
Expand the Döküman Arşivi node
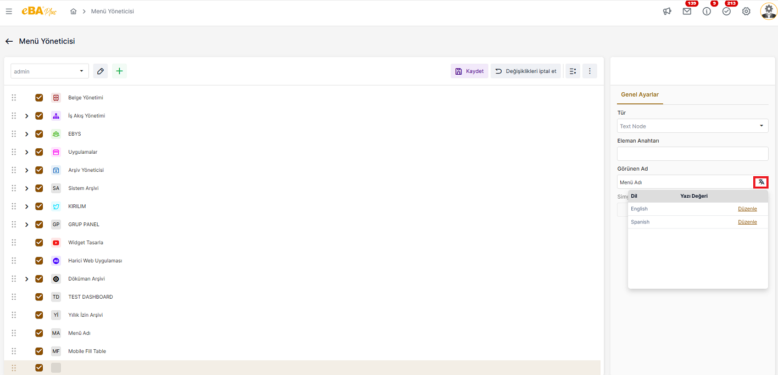[x=26, y=279]
